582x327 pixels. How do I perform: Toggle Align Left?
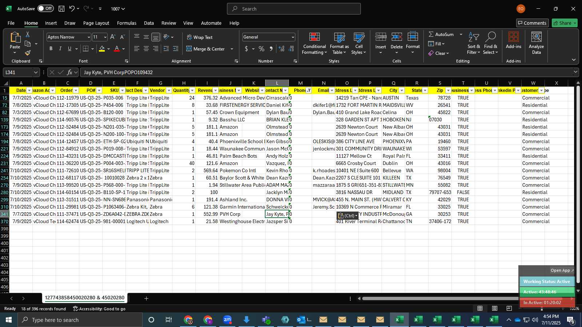(x=137, y=49)
